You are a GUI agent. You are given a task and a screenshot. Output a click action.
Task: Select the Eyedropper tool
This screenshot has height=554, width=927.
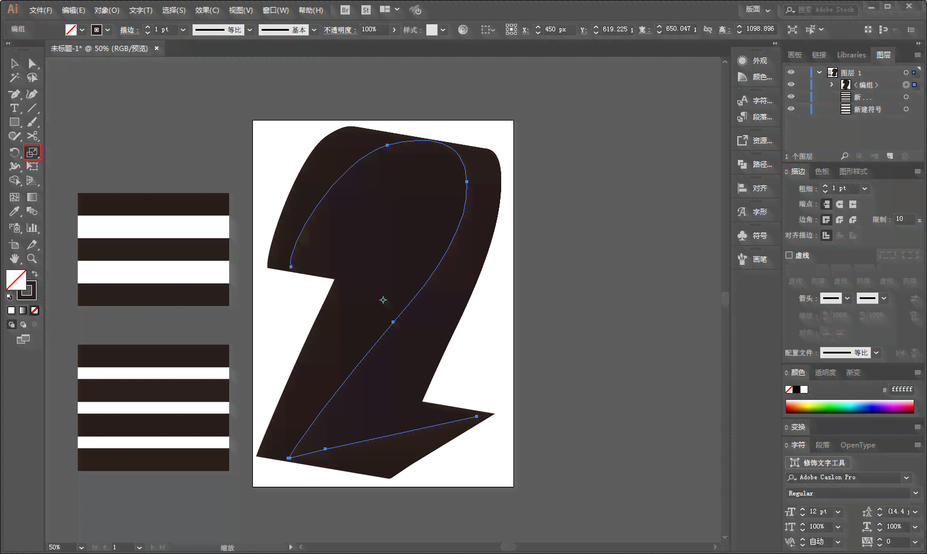coord(15,212)
